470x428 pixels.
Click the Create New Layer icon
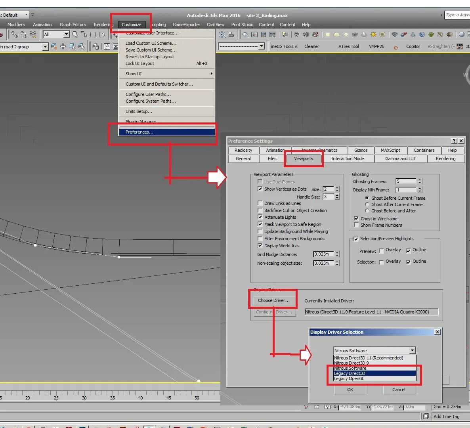click(54, 46)
